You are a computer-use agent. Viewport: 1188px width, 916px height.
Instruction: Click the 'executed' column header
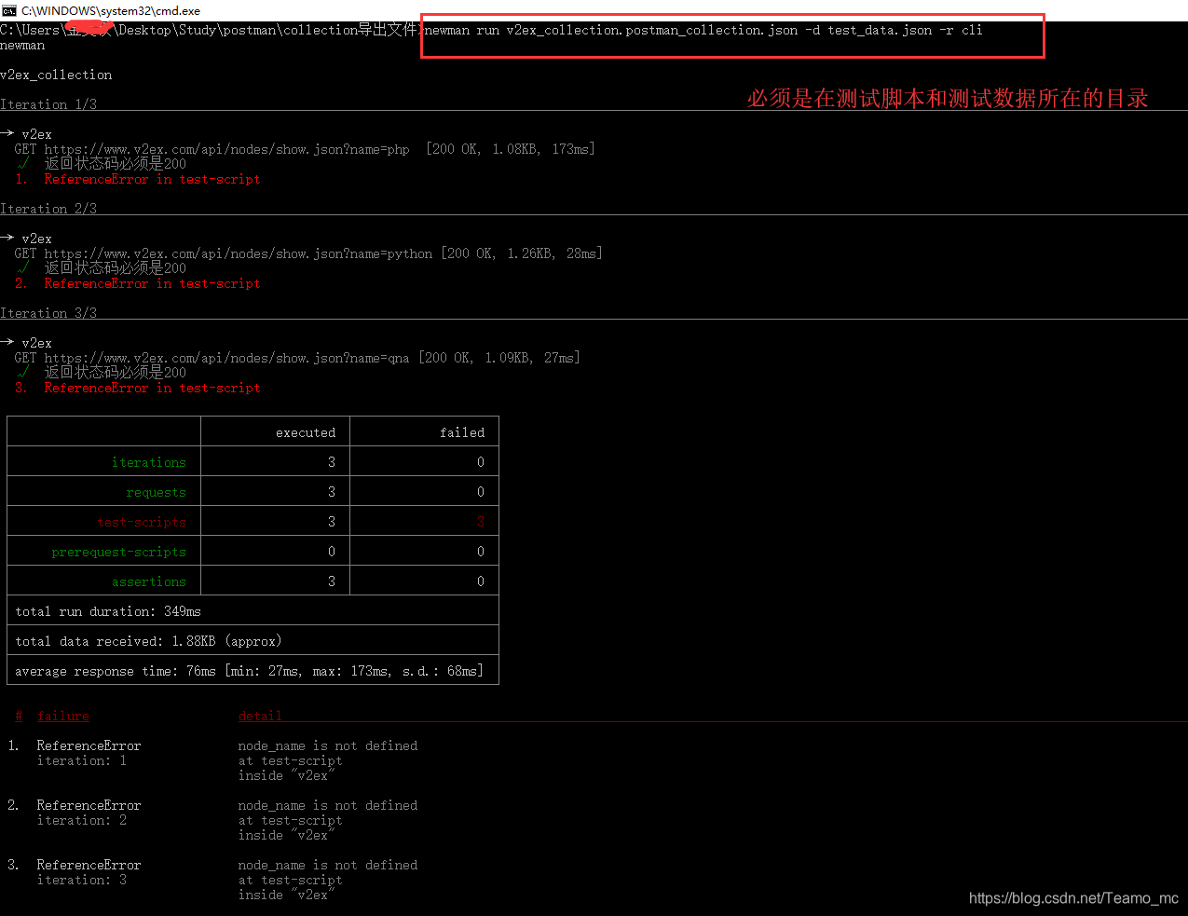(x=306, y=432)
